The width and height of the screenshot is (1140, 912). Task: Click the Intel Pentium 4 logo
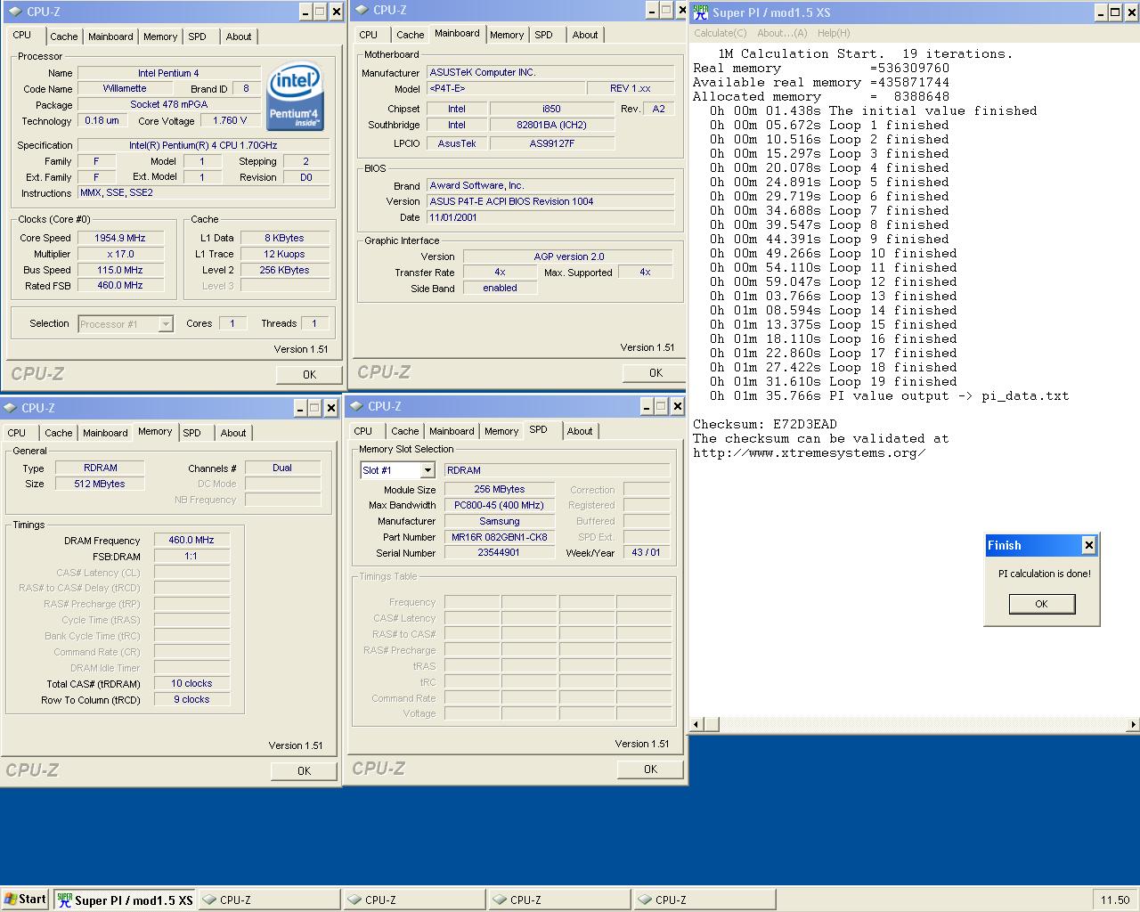(294, 94)
